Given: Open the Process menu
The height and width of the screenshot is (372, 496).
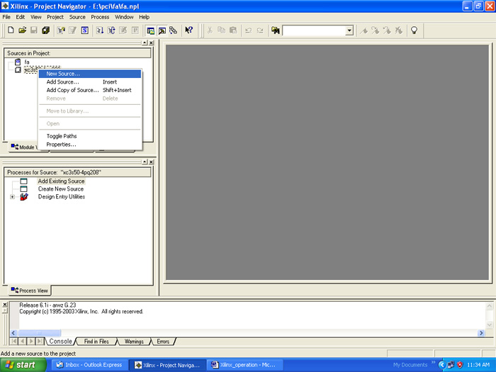Looking at the screenshot, I should tap(100, 17).
